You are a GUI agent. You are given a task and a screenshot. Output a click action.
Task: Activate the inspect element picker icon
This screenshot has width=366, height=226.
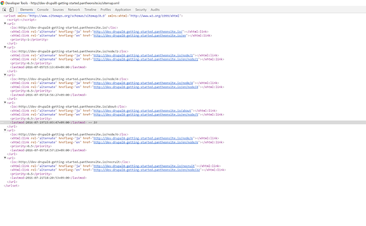click(x=5, y=10)
